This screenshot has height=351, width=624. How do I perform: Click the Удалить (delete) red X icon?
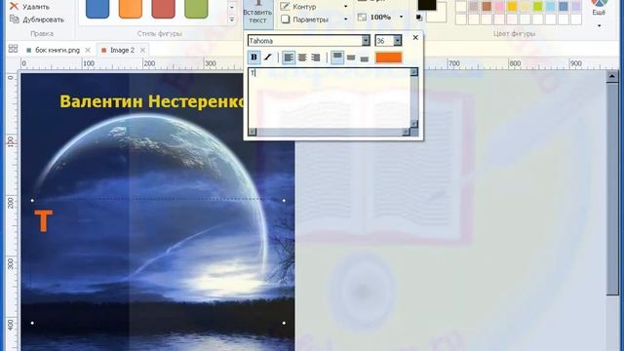[x=14, y=6]
